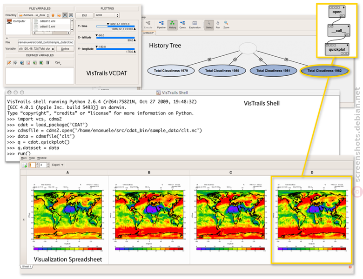Toggle the History view button
This screenshot has height=279, width=363.
(x=172, y=25)
